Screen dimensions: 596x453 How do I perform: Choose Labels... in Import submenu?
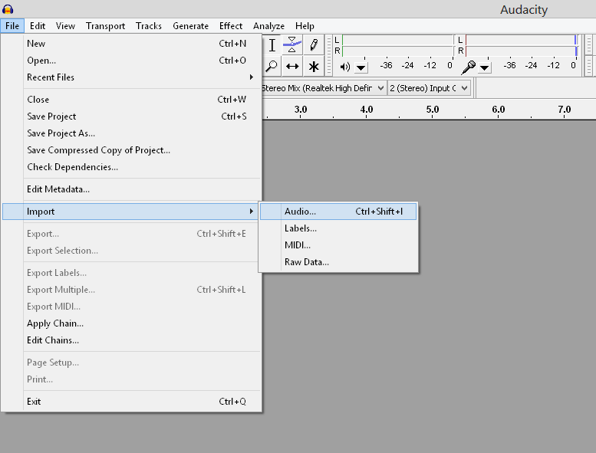point(338,228)
